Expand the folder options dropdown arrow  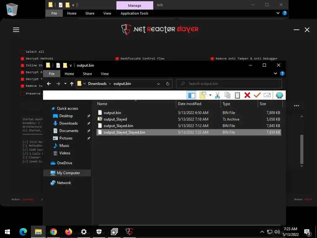coord(210,95)
